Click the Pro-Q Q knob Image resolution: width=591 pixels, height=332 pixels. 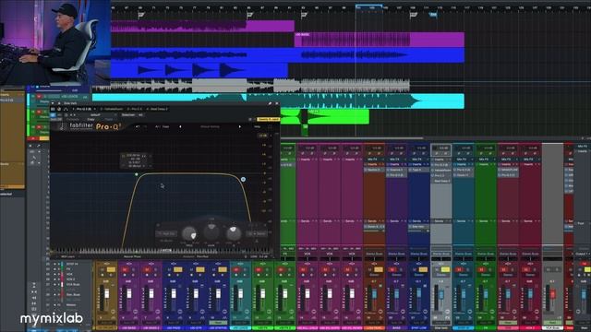pos(234,233)
